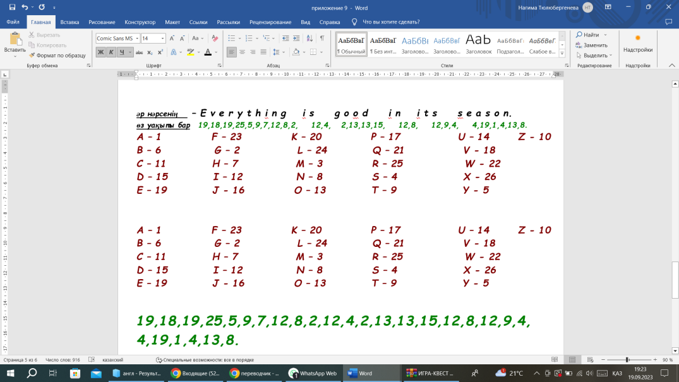Switch to the Макет tab

[x=172, y=21]
